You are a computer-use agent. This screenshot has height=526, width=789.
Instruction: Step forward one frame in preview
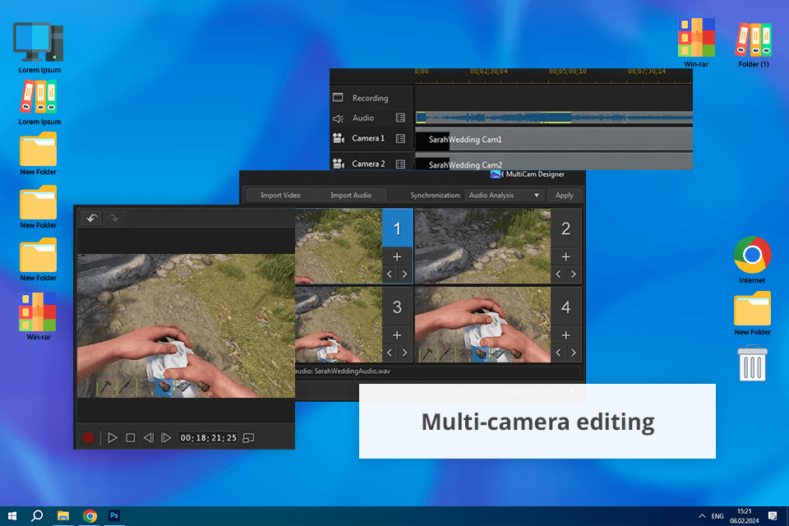coord(165,438)
